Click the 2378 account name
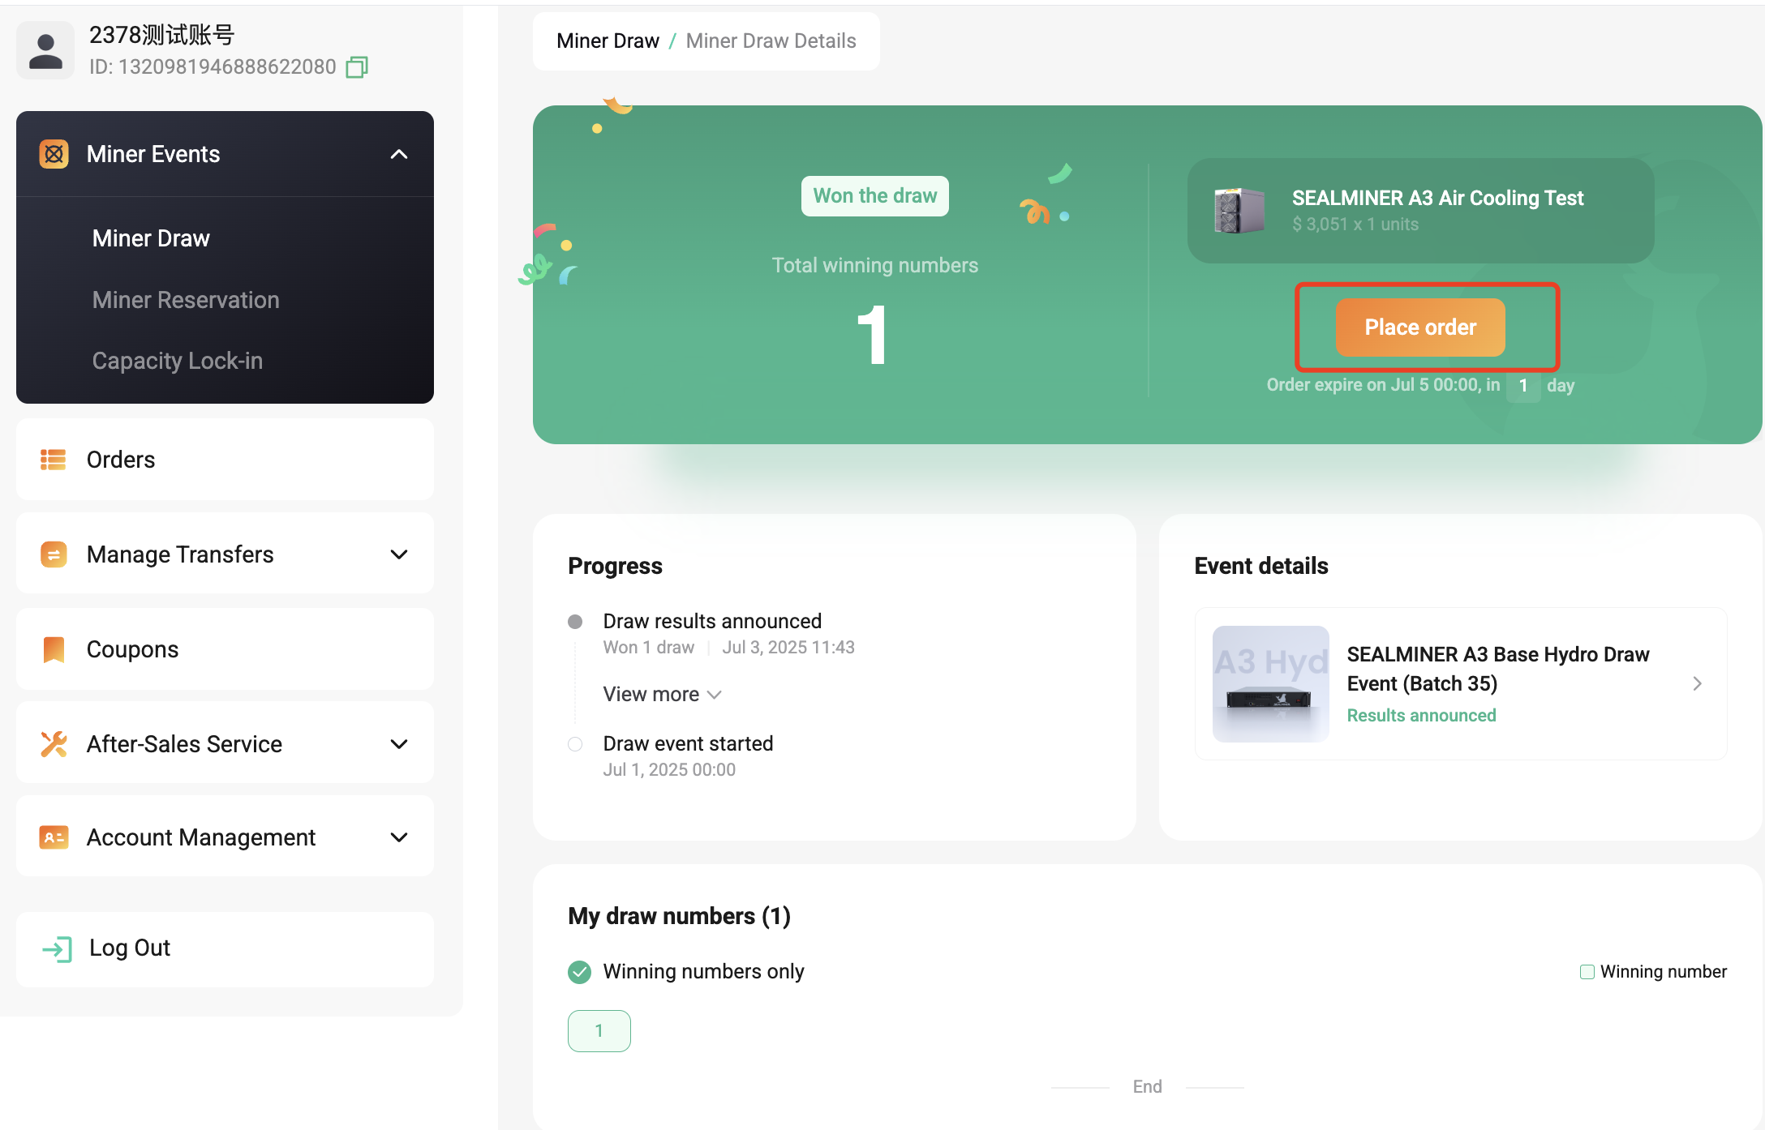1765x1130 pixels. tap(161, 35)
